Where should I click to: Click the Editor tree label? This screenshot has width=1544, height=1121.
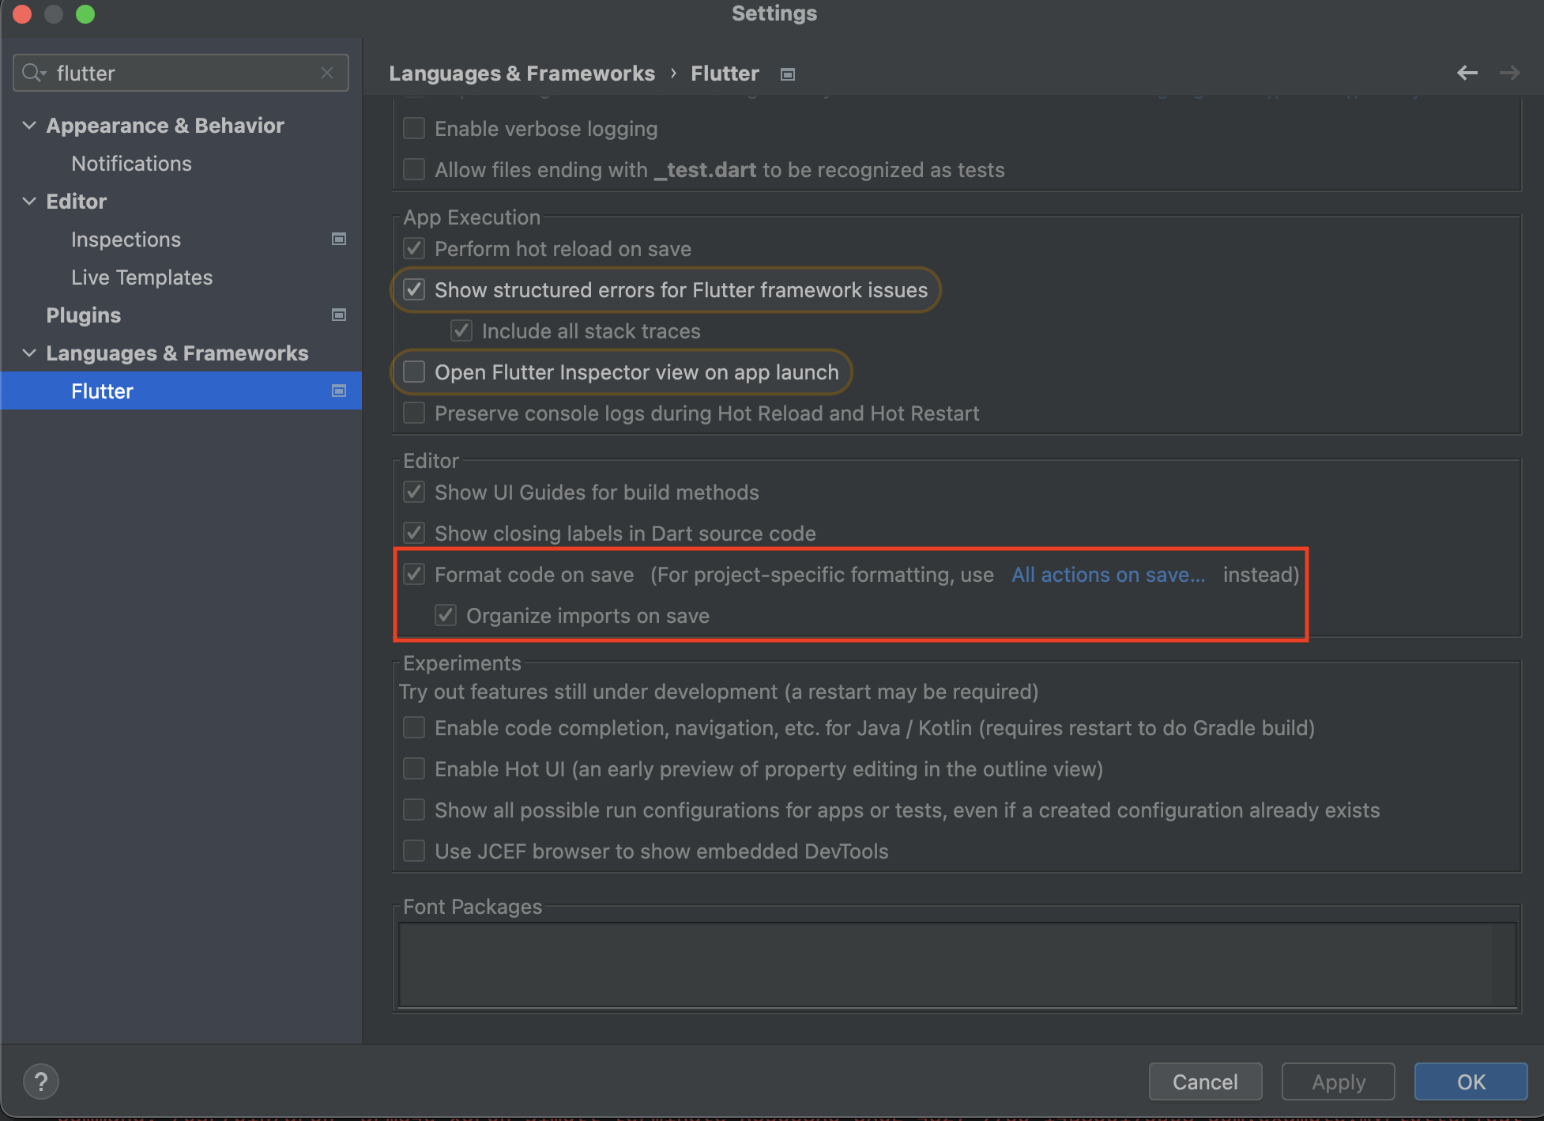pos(76,201)
